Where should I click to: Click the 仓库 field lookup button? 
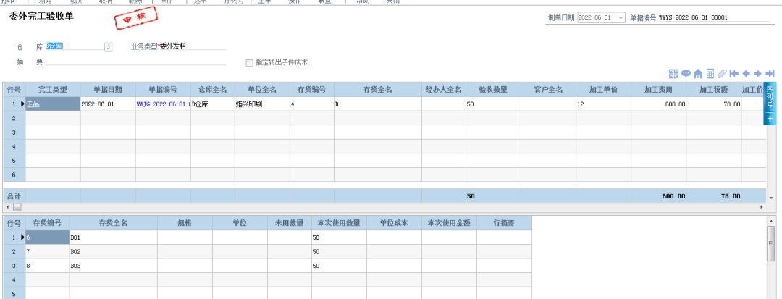point(109,46)
